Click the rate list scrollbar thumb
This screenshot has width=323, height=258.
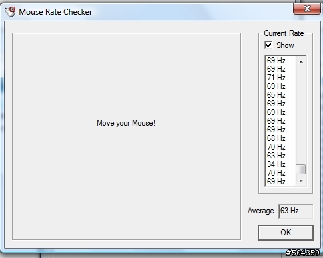[x=301, y=170]
